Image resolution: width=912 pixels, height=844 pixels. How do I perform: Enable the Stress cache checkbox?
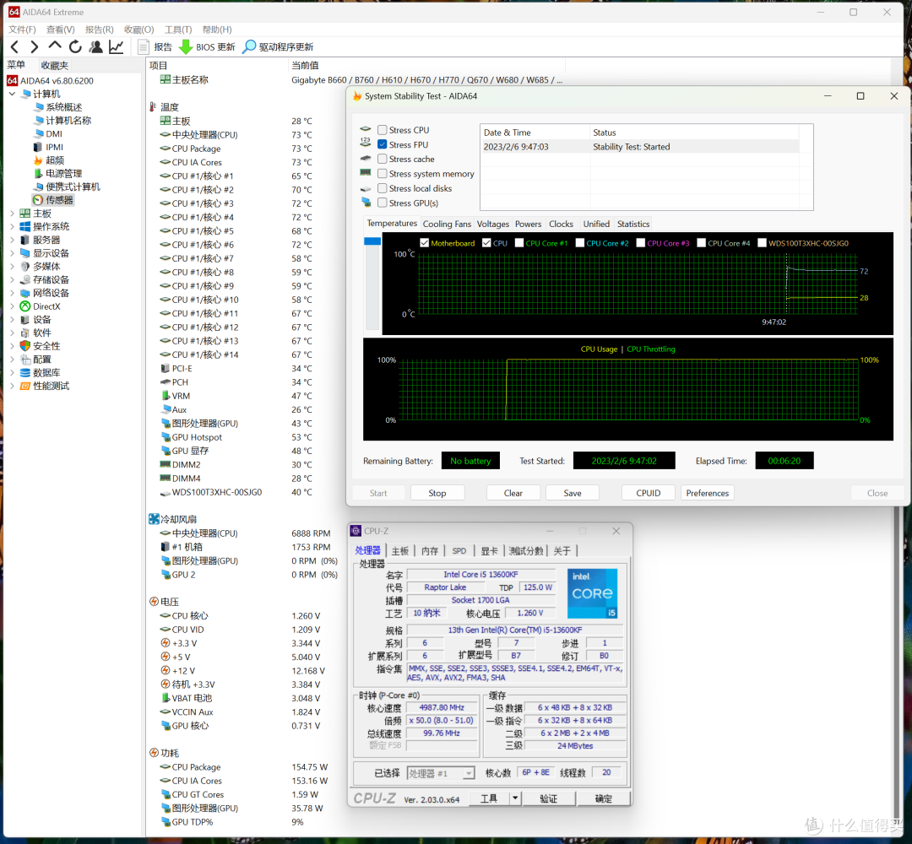383,159
